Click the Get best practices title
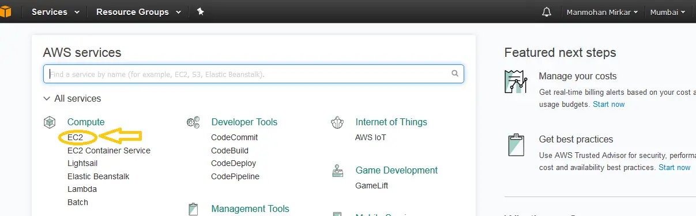Viewport: 696px width, 216px height. [x=576, y=139]
